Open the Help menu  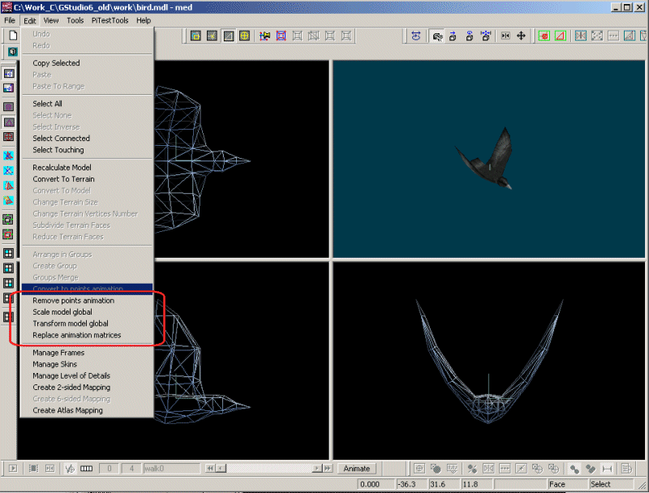coord(144,20)
